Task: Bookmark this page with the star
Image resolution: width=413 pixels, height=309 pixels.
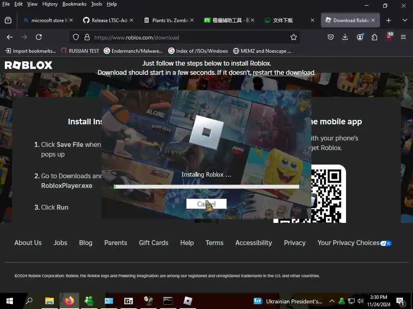Action: coord(294,37)
